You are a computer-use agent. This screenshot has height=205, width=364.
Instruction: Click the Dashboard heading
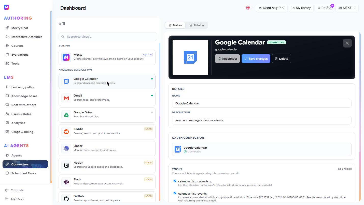click(73, 8)
